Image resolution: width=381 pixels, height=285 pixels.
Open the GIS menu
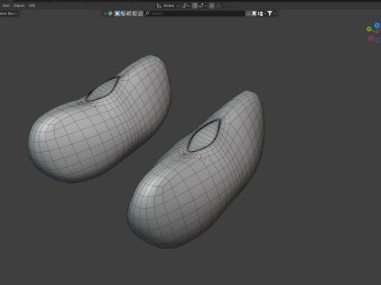tap(32, 6)
